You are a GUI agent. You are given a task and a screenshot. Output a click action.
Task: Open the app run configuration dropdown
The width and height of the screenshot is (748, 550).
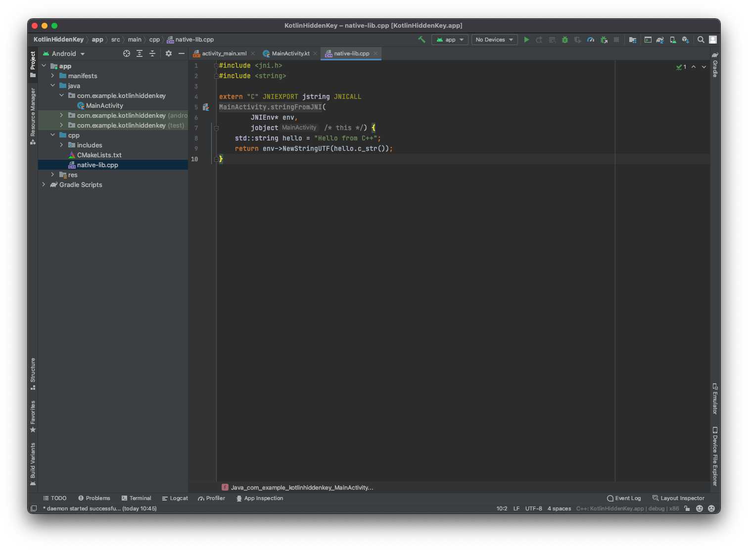[x=449, y=40]
